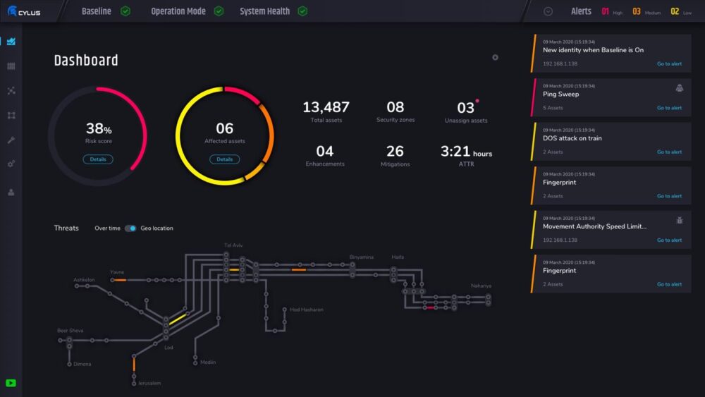The image size is (705, 397).
Task: Open the wrench tools sidebar icon
Action: click(11, 140)
